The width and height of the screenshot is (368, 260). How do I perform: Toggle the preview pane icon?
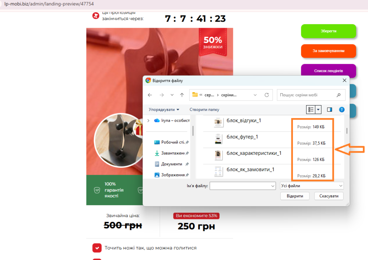329,109
